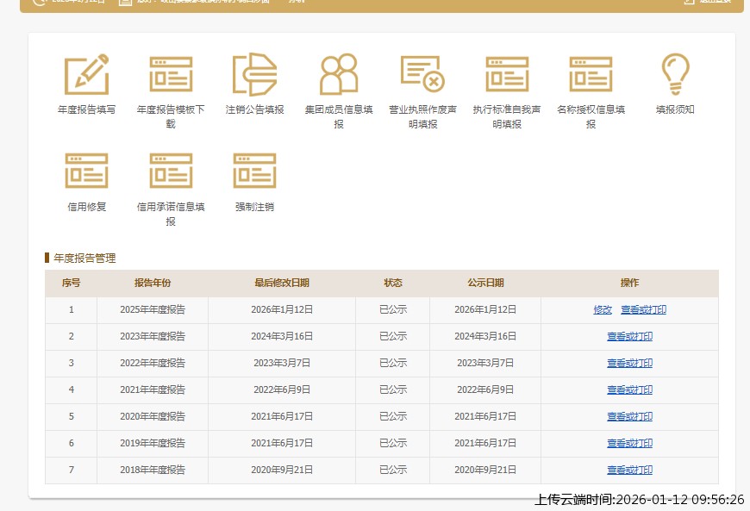Open the 注销公告填报 icon
The height and width of the screenshot is (511, 750).
[x=254, y=75]
